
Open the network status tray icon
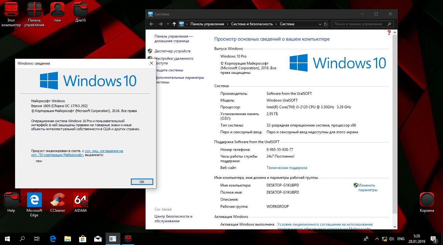385,239
